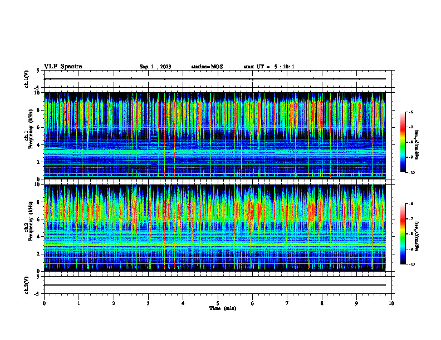Click the ch.2 colorbar "log(PSD)" label
This screenshot has width=441, height=340.
coord(417,236)
